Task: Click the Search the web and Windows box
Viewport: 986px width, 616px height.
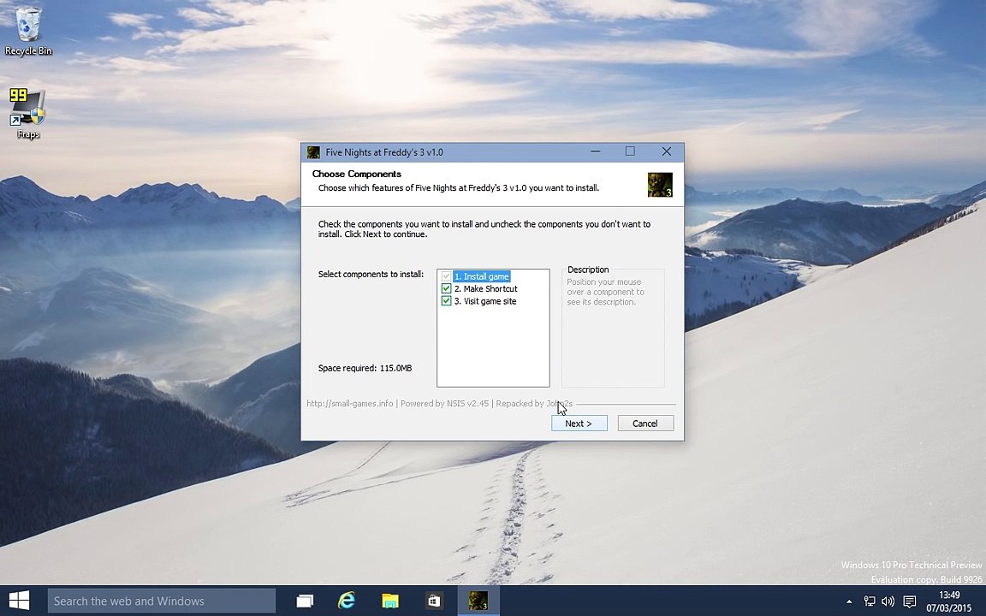Action: (162, 601)
